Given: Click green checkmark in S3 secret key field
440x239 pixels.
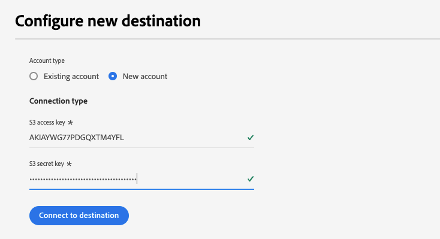Looking at the screenshot, I should (251, 179).
